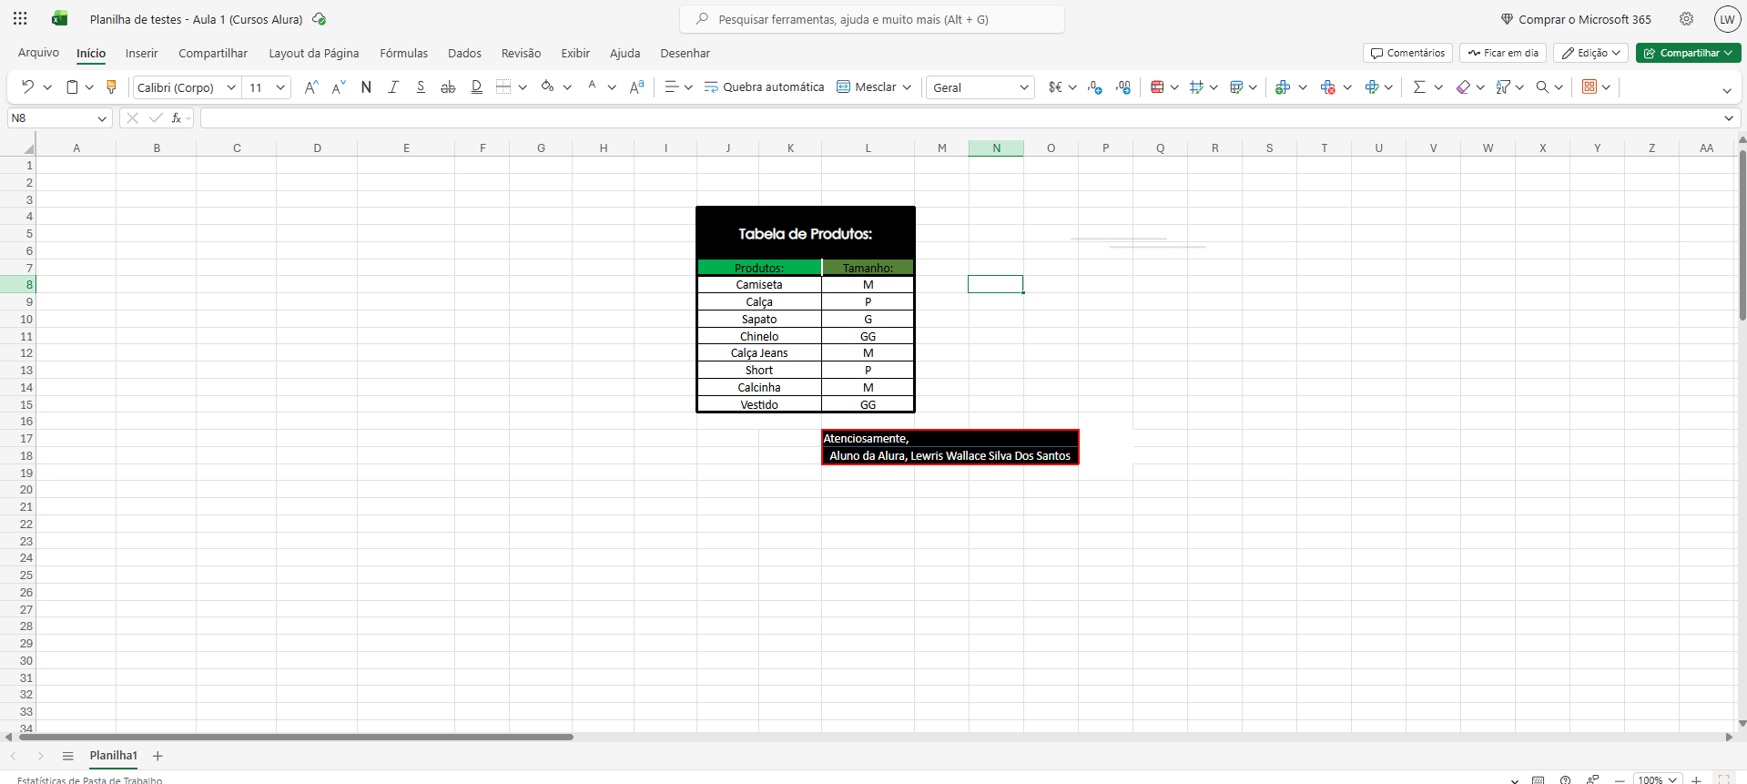The image size is (1747, 784).
Task: Expand the ribbon with the far-right chevron
Action: point(1727,90)
